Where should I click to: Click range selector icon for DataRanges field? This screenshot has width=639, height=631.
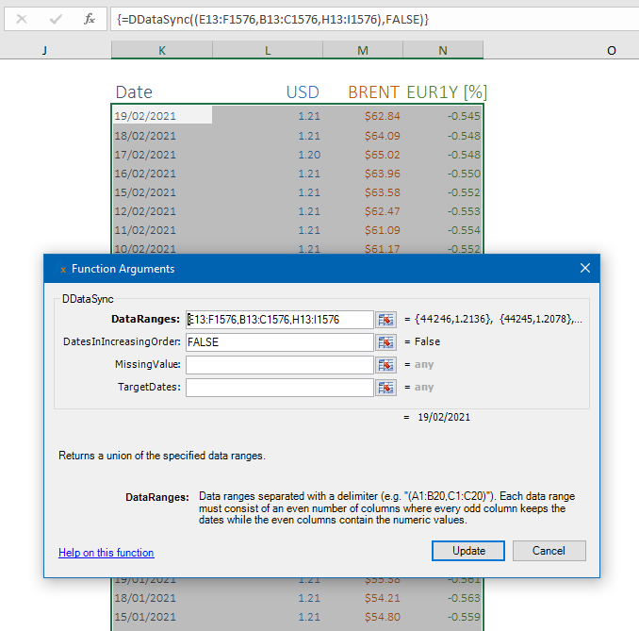coord(385,320)
